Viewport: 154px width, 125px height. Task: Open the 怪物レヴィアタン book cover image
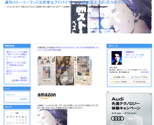tap(83, 71)
